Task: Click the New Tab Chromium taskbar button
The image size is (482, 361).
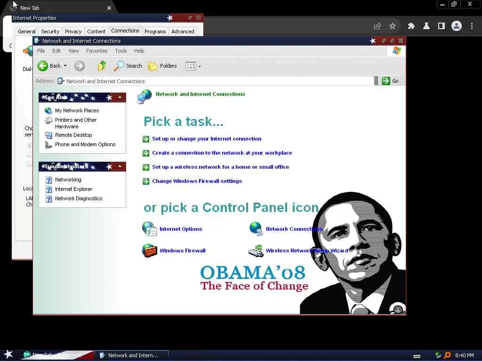Action: [57, 355]
